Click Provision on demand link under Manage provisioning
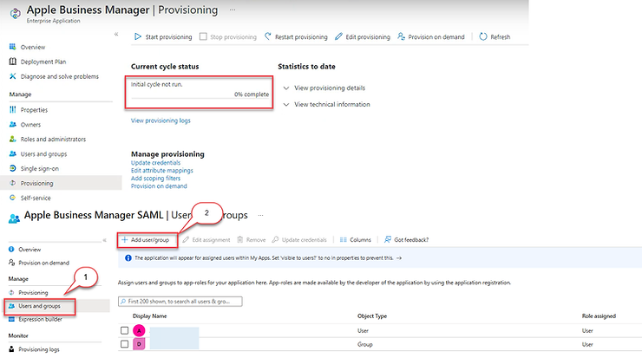The image size is (642, 358). [x=159, y=186]
